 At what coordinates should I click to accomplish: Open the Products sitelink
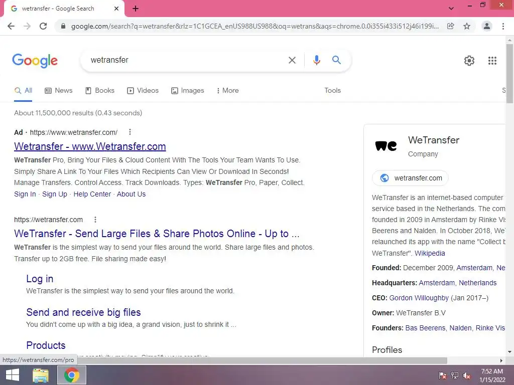click(46, 345)
